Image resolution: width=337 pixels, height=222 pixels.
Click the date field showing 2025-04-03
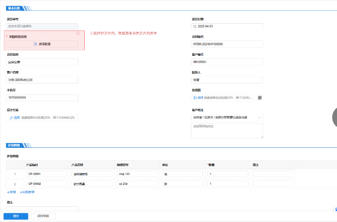[227, 26]
